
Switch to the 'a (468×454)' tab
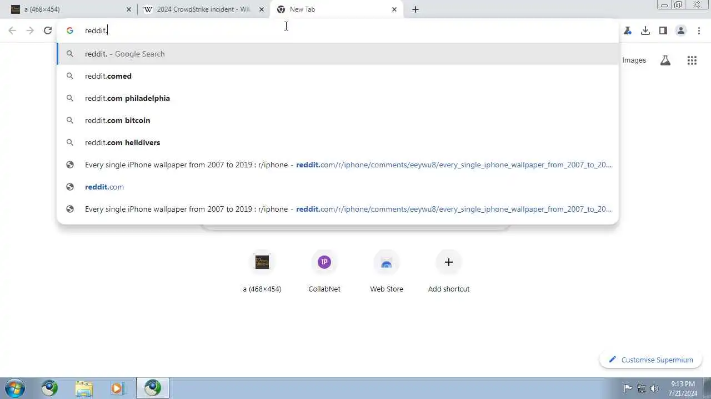pos(71,9)
